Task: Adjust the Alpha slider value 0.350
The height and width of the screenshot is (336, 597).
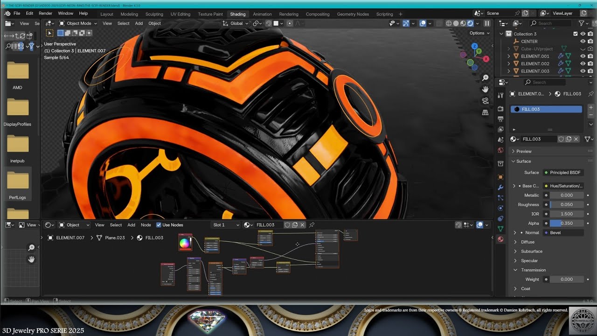Action: (x=566, y=223)
